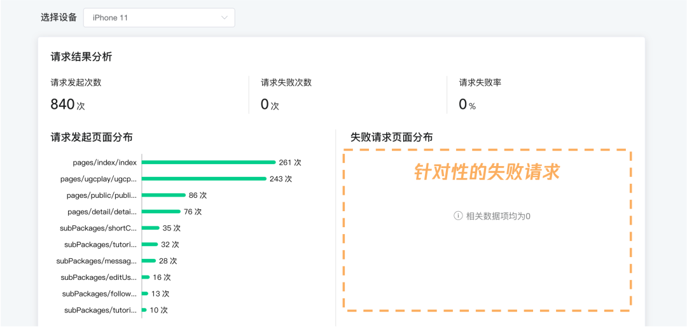Viewport: 687px width, 327px height.
Task: Click the 选择设备 label
Action: (x=59, y=18)
